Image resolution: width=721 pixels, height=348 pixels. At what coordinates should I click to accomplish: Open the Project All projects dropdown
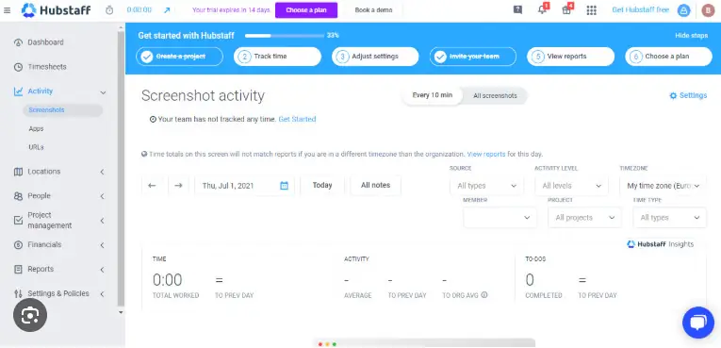coord(585,218)
